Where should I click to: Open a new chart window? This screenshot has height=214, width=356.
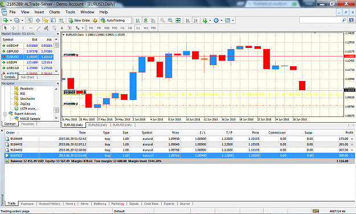5,21
